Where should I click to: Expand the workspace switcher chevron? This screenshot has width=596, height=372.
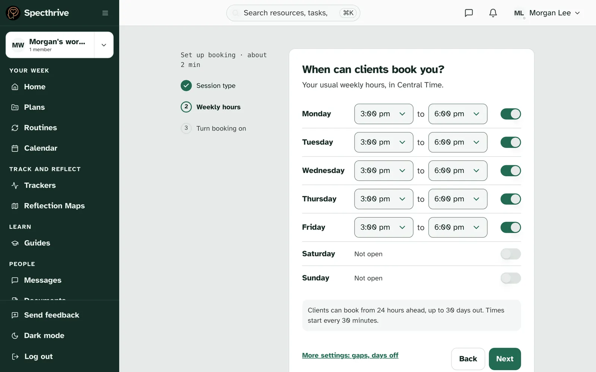tap(104, 45)
